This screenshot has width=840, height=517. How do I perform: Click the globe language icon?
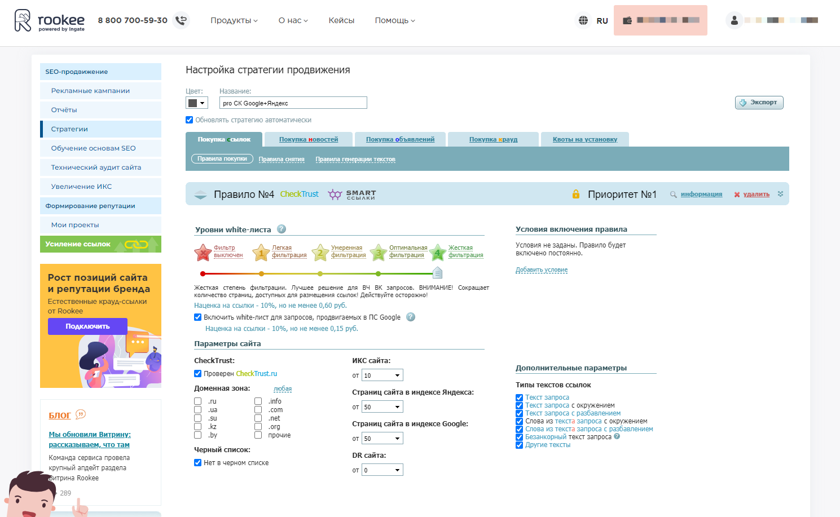click(583, 20)
